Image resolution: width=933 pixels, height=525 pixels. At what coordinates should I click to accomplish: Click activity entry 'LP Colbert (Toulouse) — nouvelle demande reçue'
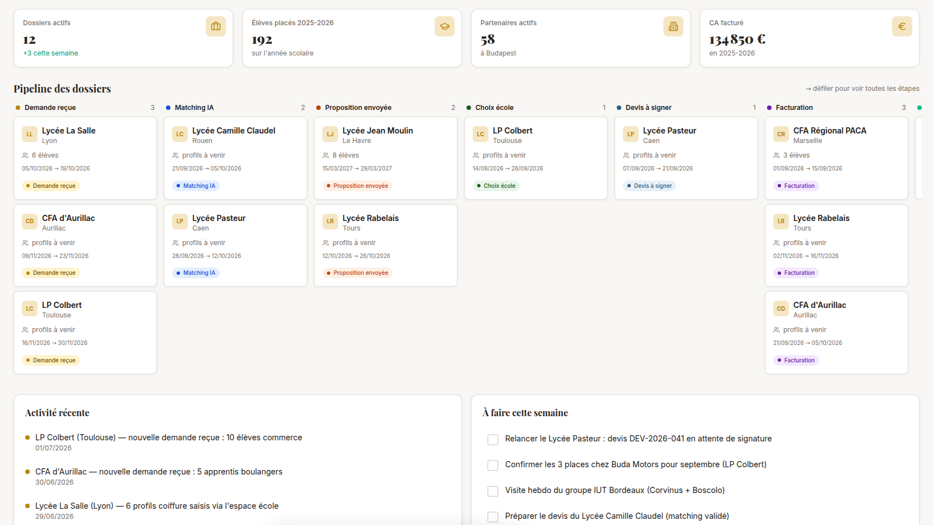[169, 437]
